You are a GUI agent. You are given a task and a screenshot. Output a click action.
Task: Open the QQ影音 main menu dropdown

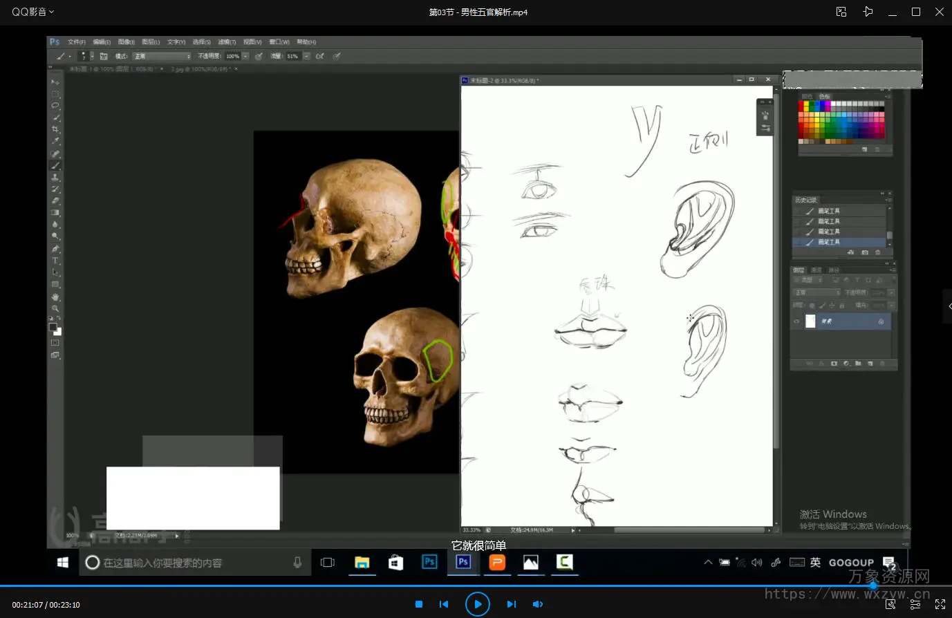point(32,12)
